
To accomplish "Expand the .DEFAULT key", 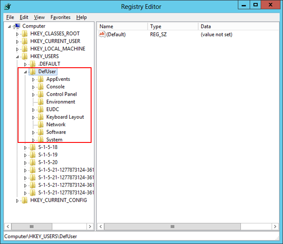I will [x=25, y=64].
